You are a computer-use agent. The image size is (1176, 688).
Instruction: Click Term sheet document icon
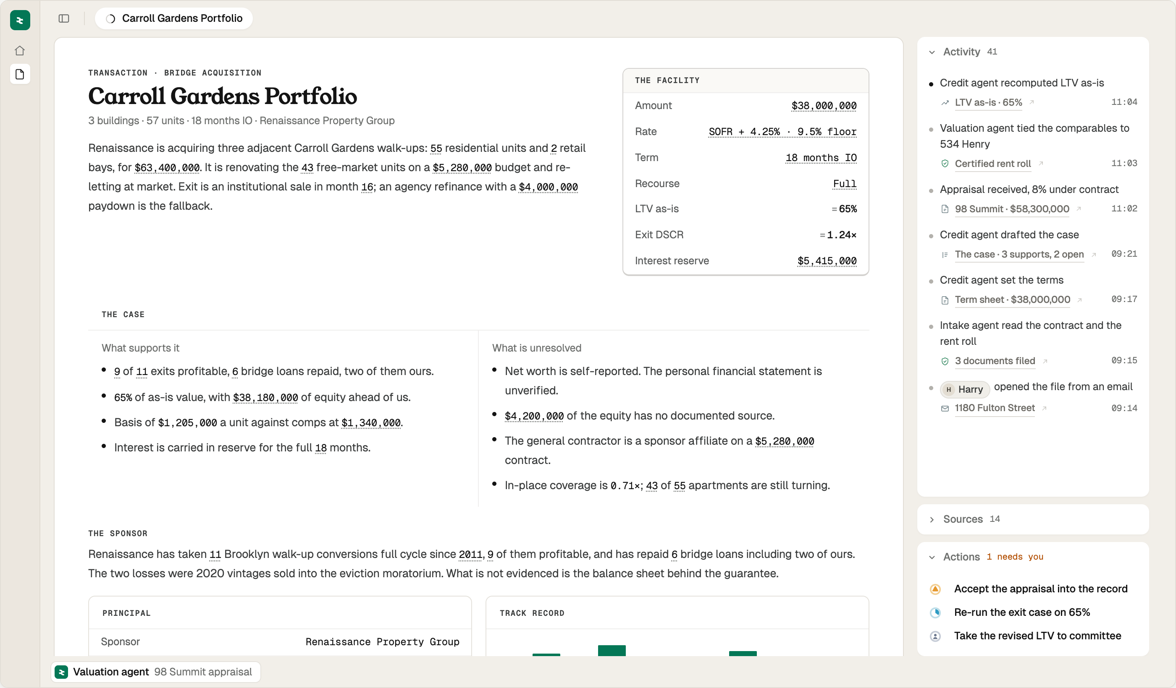coord(945,300)
